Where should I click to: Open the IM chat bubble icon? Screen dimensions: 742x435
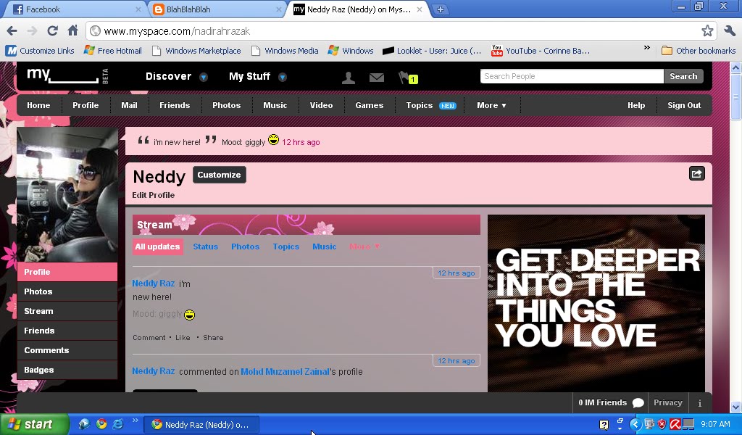pos(638,403)
